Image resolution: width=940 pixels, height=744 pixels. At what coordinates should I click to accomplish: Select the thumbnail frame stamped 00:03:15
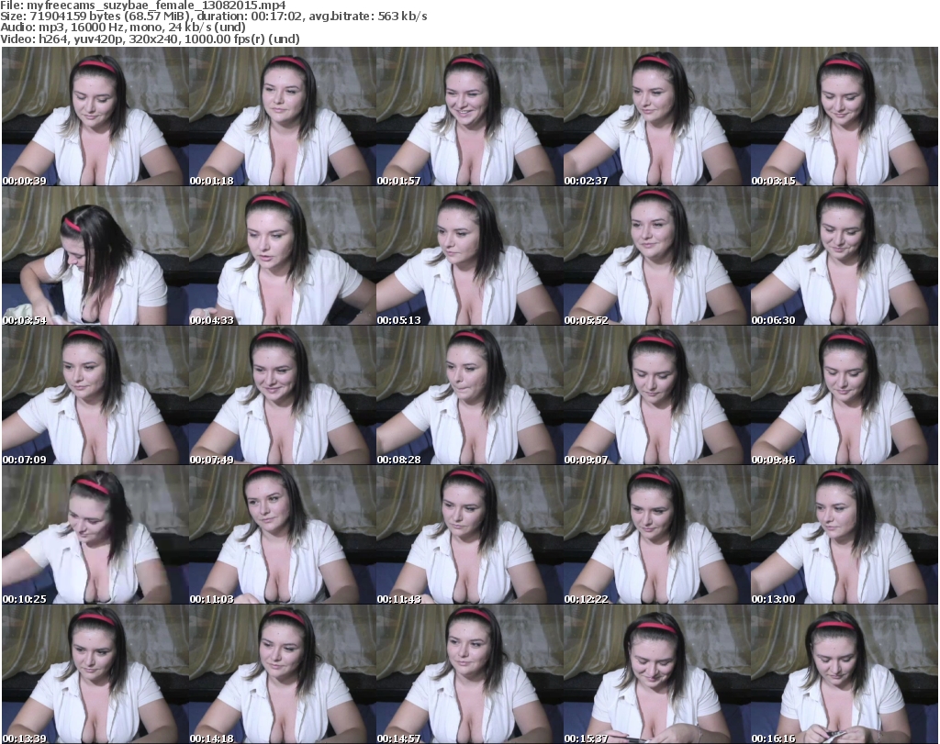coord(845,117)
